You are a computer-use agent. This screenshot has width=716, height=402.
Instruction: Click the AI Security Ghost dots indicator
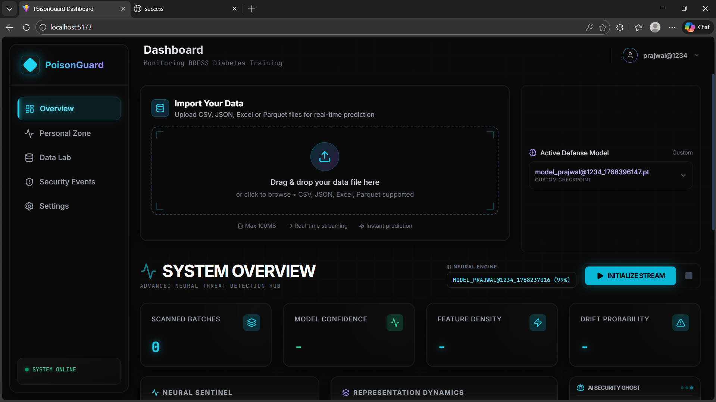tap(687, 388)
